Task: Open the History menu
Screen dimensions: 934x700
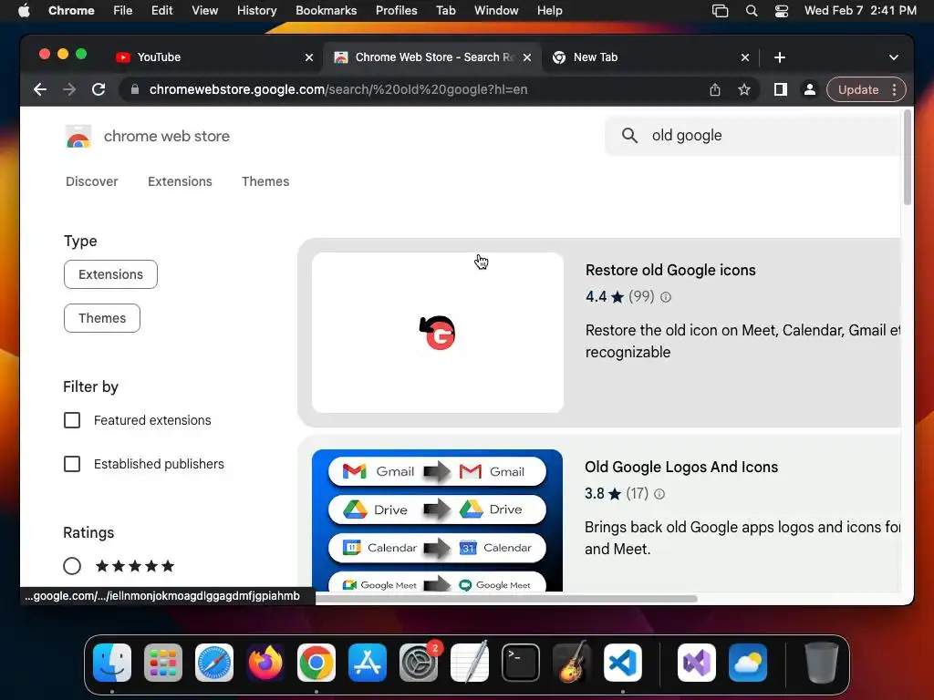Action: (x=256, y=11)
